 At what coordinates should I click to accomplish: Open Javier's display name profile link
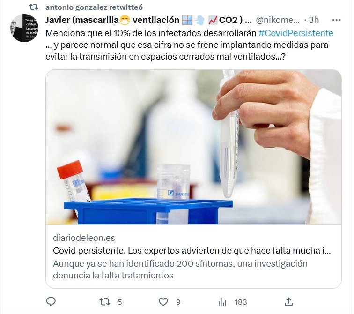click(x=148, y=20)
